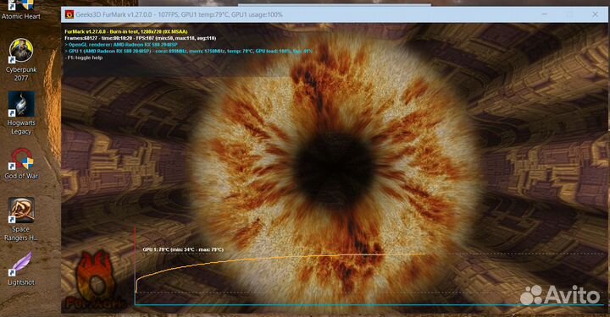Click the 'GPU 1: 79°C' graph label
The width and height of the screenshot is (610, 317).
tap(183, 249)
